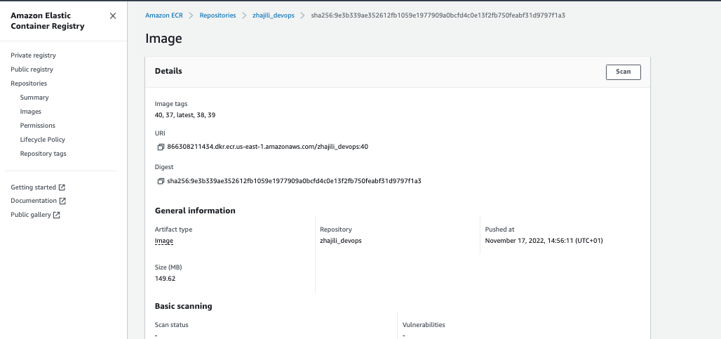Open the Images sidebar item

pos(31,112)
